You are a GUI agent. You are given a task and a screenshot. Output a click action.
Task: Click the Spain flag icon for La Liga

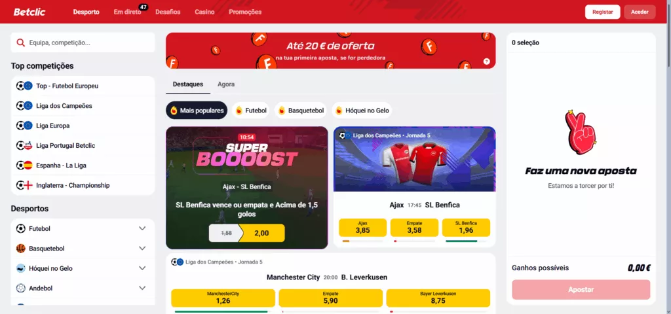(28, 166)
